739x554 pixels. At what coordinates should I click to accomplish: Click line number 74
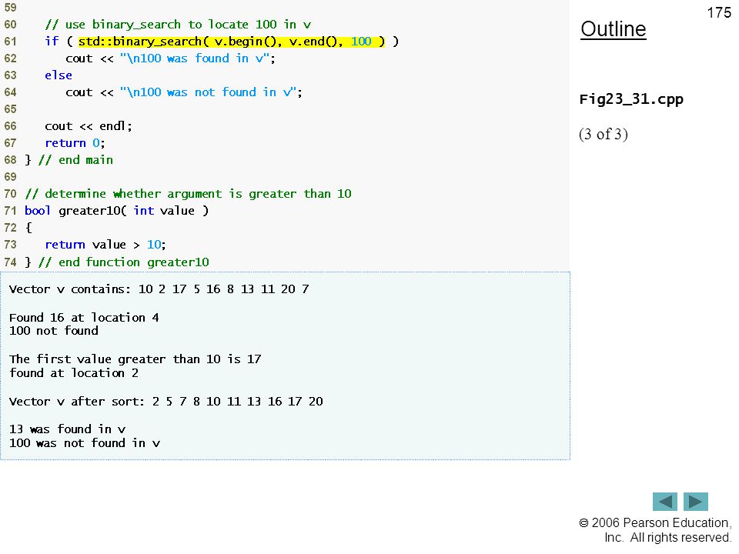click(x=10, y=262)
